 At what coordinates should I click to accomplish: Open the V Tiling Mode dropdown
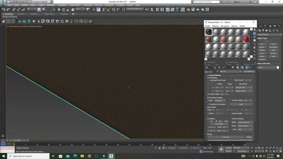[244, 91]
